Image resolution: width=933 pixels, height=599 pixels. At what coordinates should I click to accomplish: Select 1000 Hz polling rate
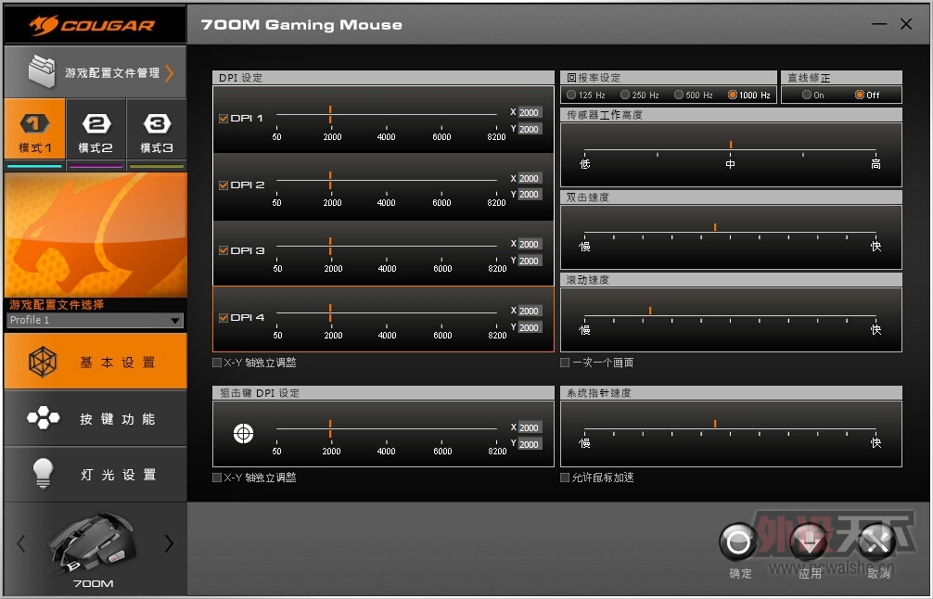click(733, 95)
